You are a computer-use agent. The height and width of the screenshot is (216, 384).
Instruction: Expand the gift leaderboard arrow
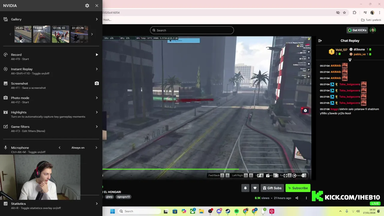pyautogui.click(x=350, y=60)
